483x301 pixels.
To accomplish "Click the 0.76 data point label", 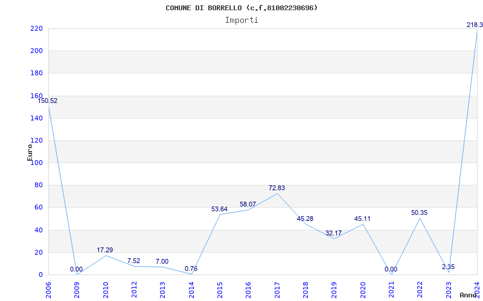I will click(191, 268).
